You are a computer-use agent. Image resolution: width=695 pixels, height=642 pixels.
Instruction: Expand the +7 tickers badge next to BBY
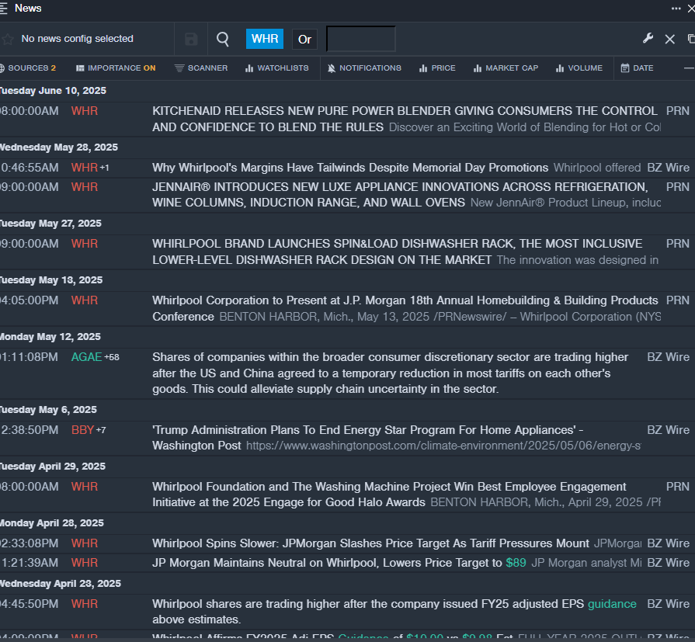tap(101, 430)
